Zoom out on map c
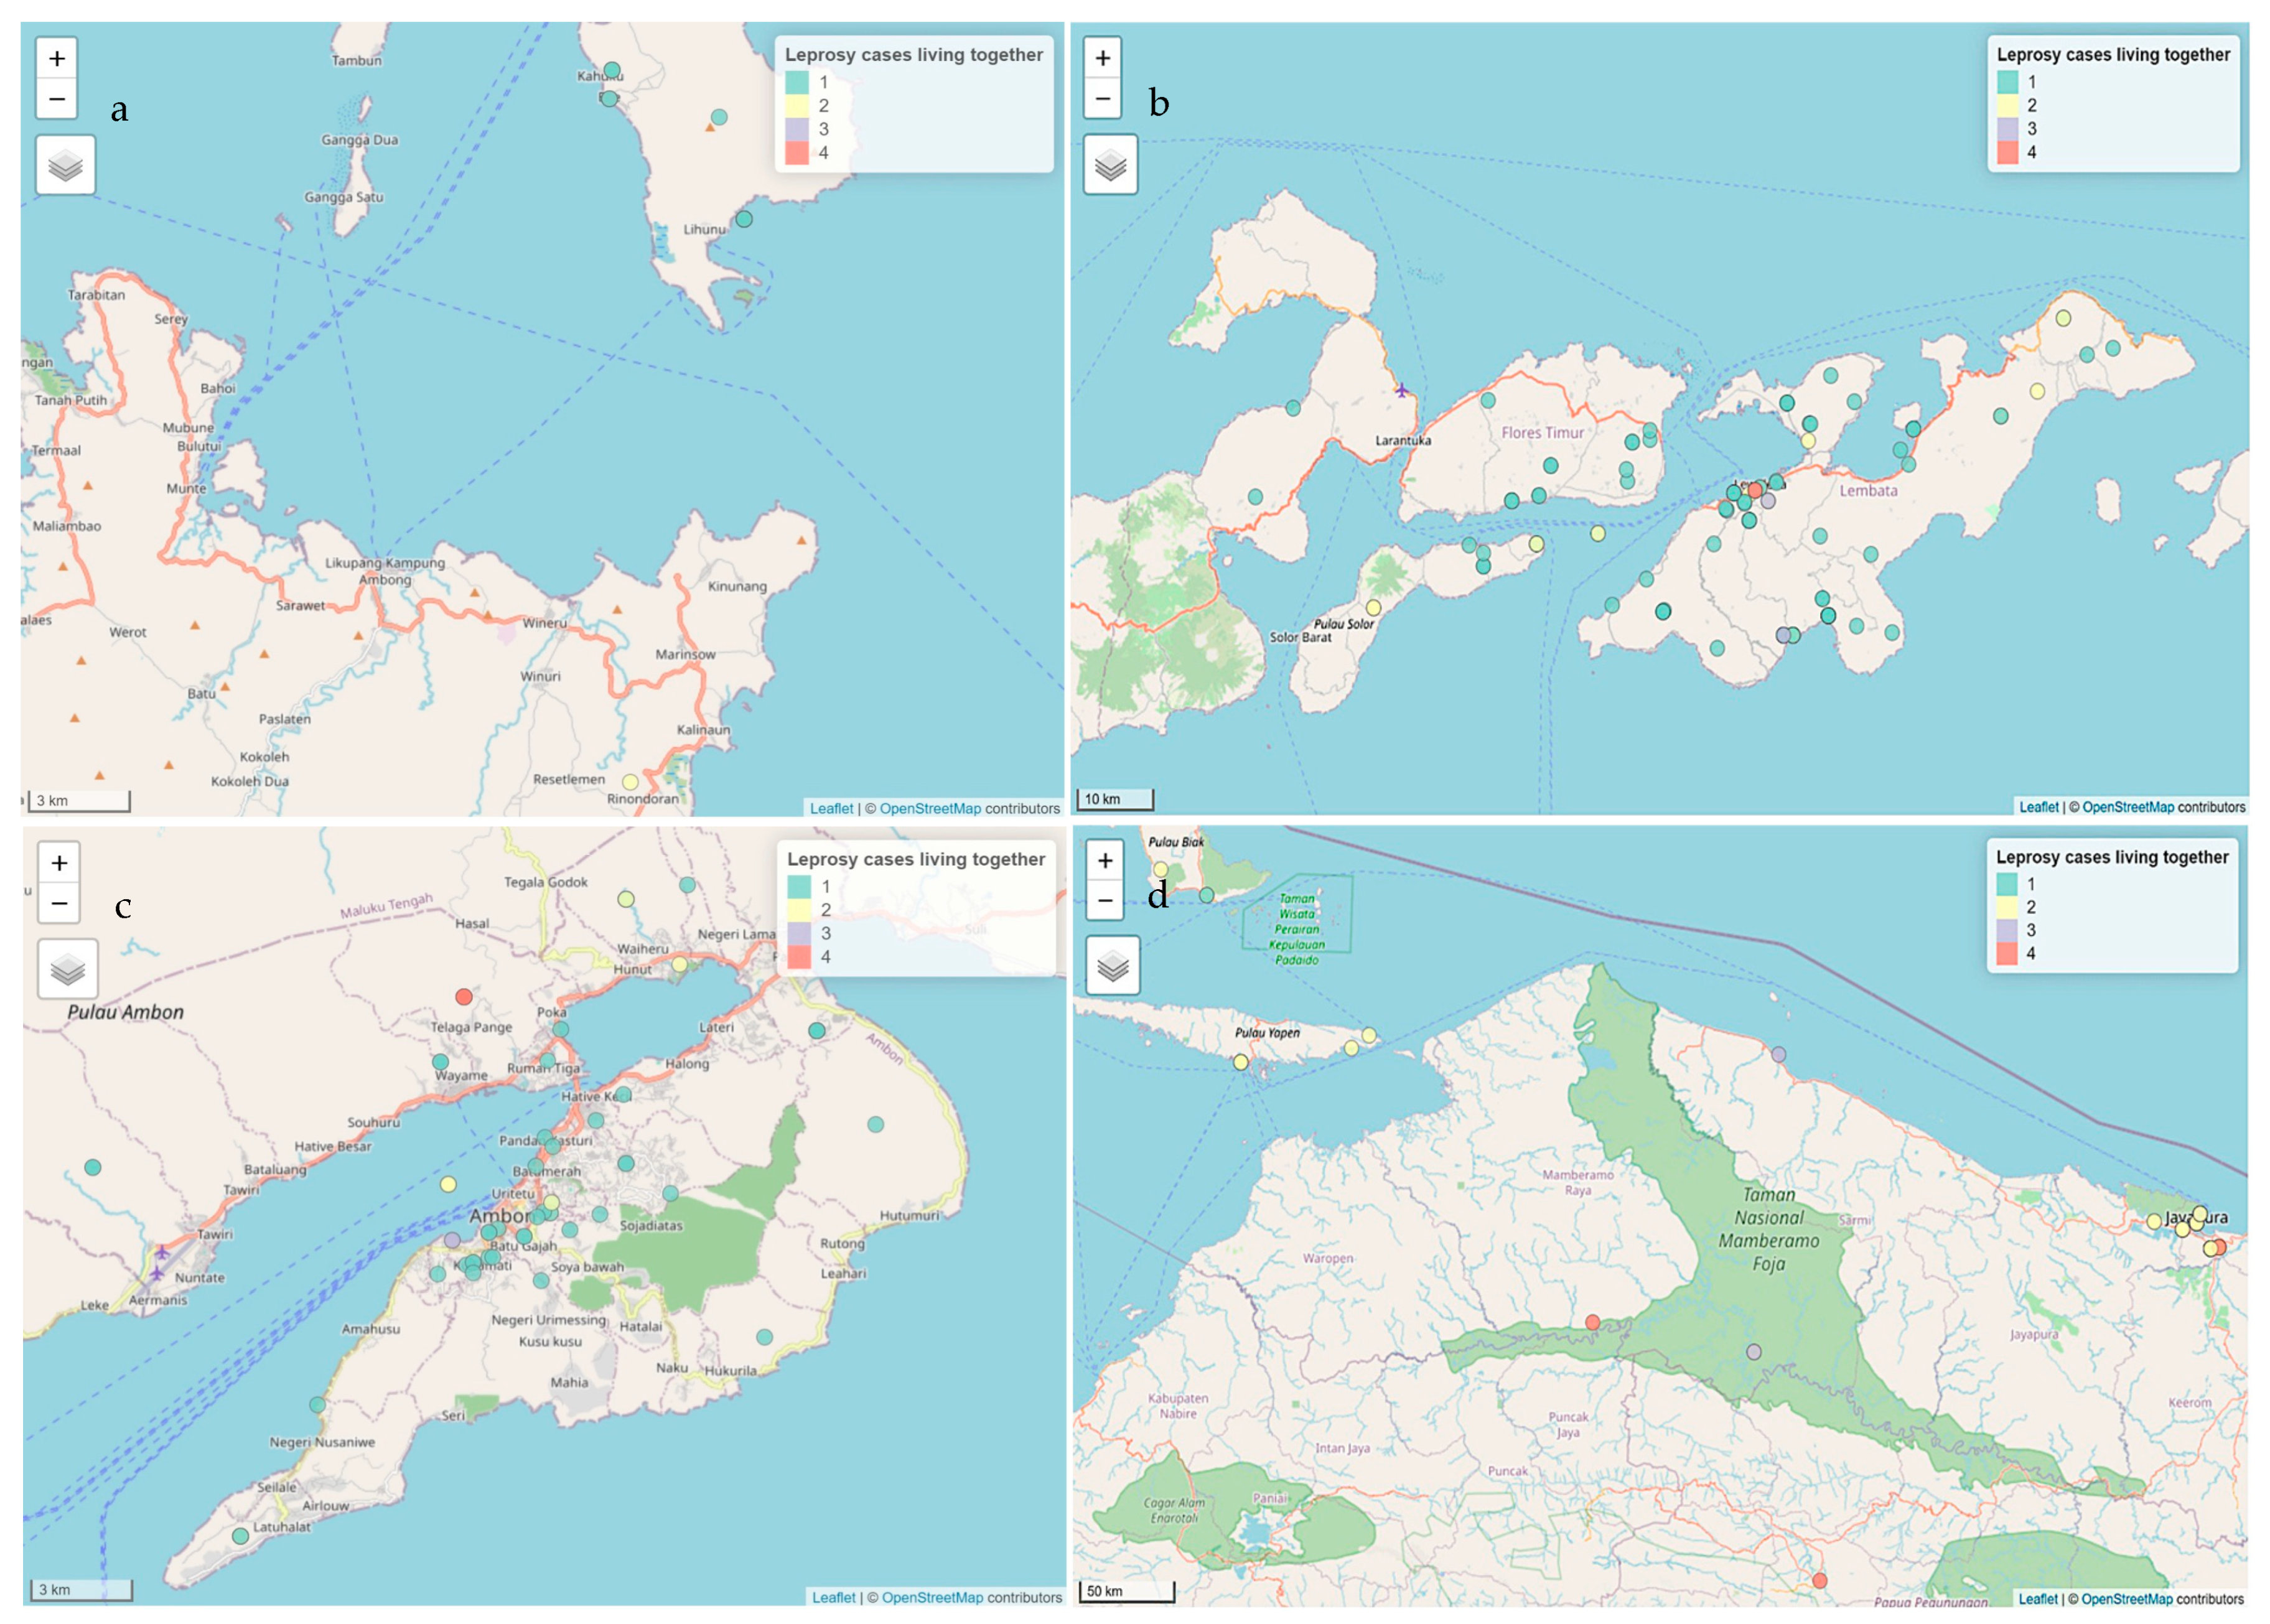Screen dimensions: 2270x1624 click(x=59, y=903)
